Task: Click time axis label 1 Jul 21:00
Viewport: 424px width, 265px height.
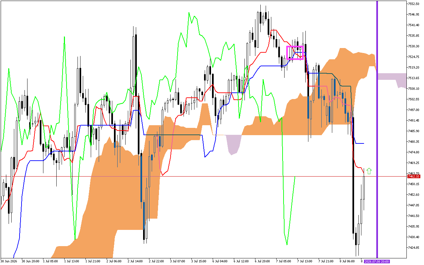Action: click(x=93, y=261)
